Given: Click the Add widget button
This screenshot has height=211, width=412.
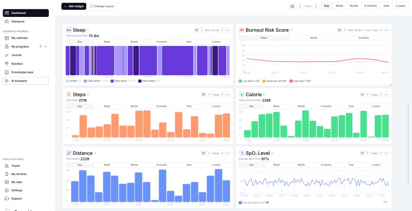Looking at the screenshot, I should coord(74,6).
